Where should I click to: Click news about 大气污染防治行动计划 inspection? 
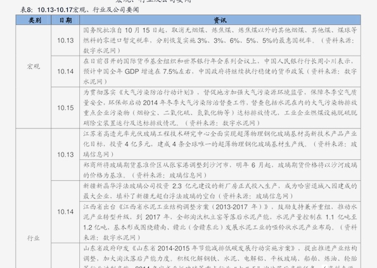(220, 107)
